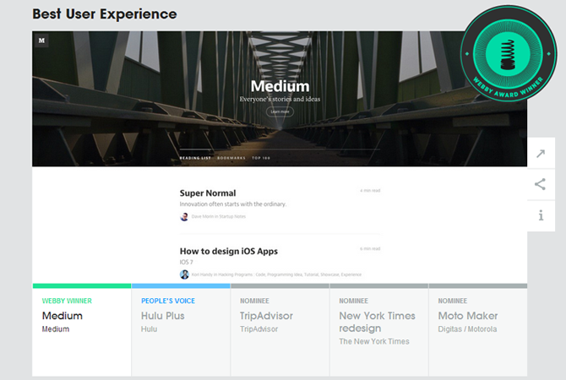This screenshot has width=566, height=380.
Task: Select the New York Times redesign nominee
Action: tap(379, 330)
